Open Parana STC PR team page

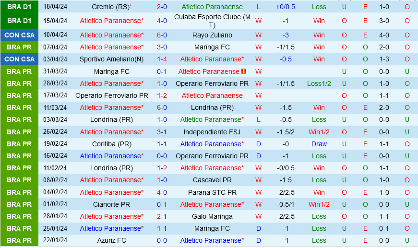(212, 192)
